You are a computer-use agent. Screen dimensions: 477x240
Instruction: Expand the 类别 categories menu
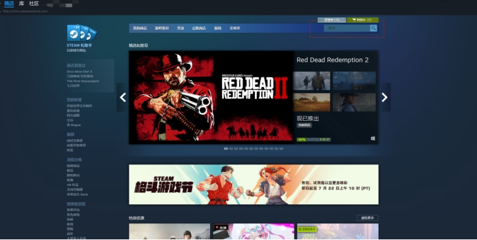click(180, 28)
